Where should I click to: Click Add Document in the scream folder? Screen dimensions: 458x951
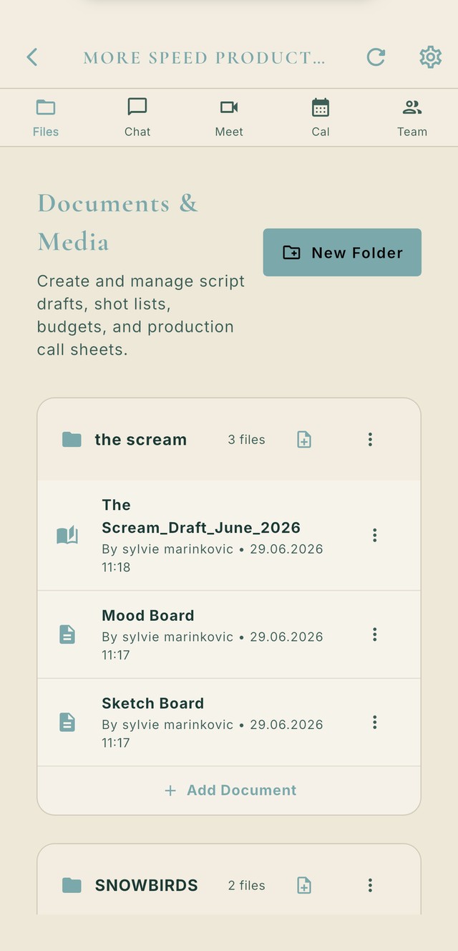coord(229,791)
